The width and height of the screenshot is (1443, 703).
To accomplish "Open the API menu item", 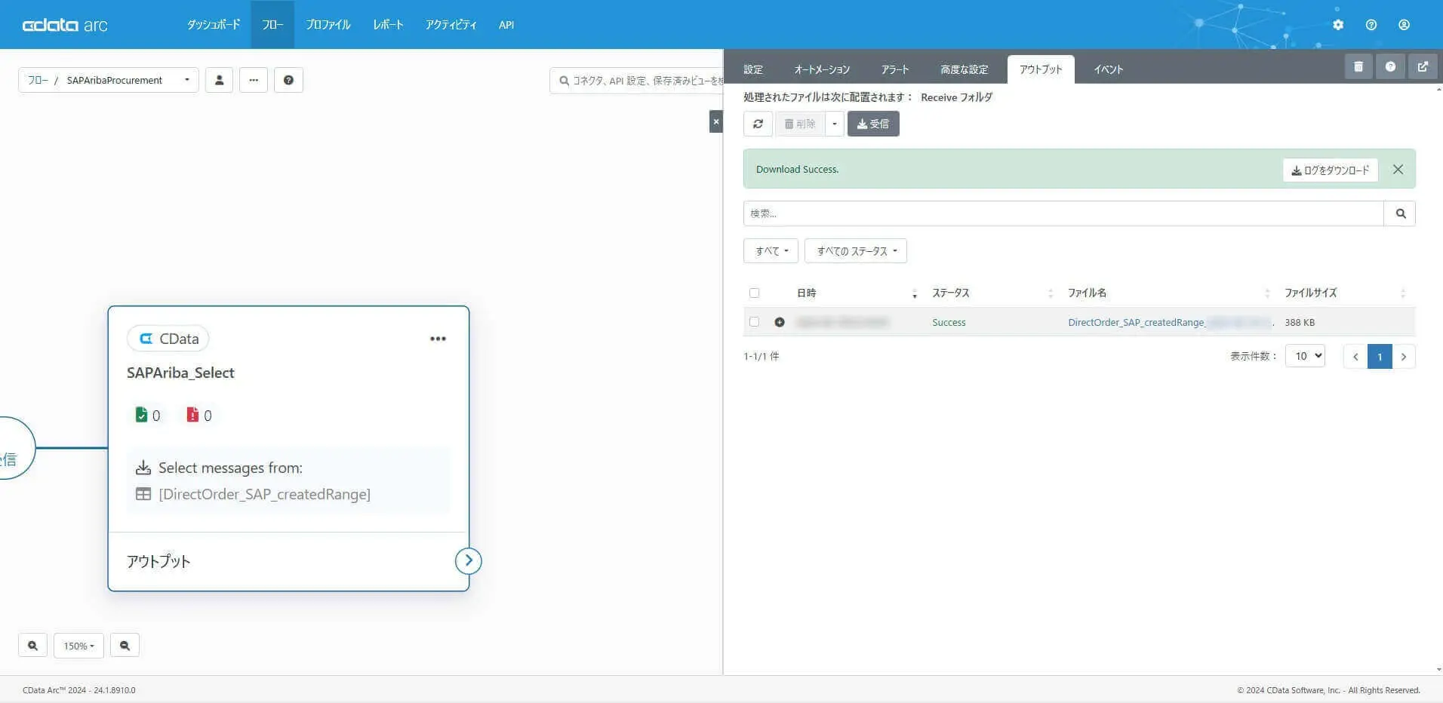I will (x=506, y=25).
